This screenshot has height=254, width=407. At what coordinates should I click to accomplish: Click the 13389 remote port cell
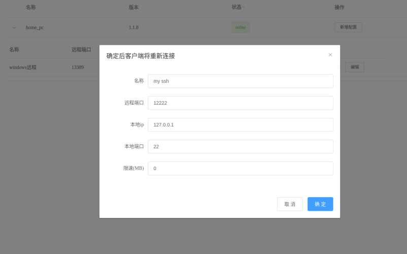pyautogui.click(x=78, y=67)
